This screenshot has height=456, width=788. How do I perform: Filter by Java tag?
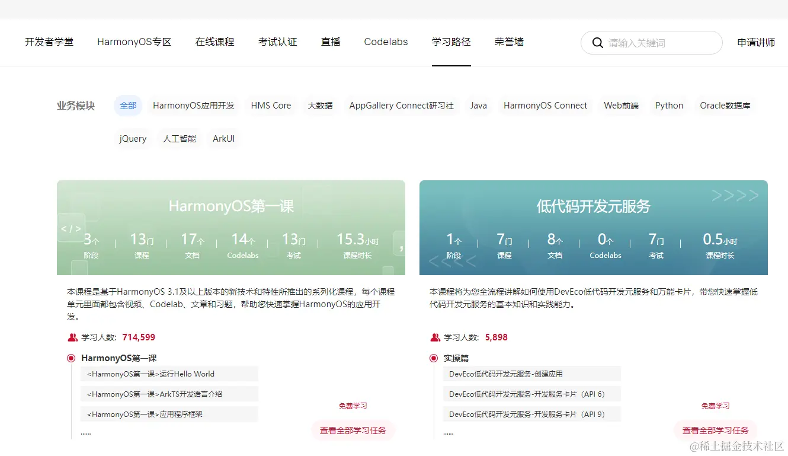coord(479,106)
